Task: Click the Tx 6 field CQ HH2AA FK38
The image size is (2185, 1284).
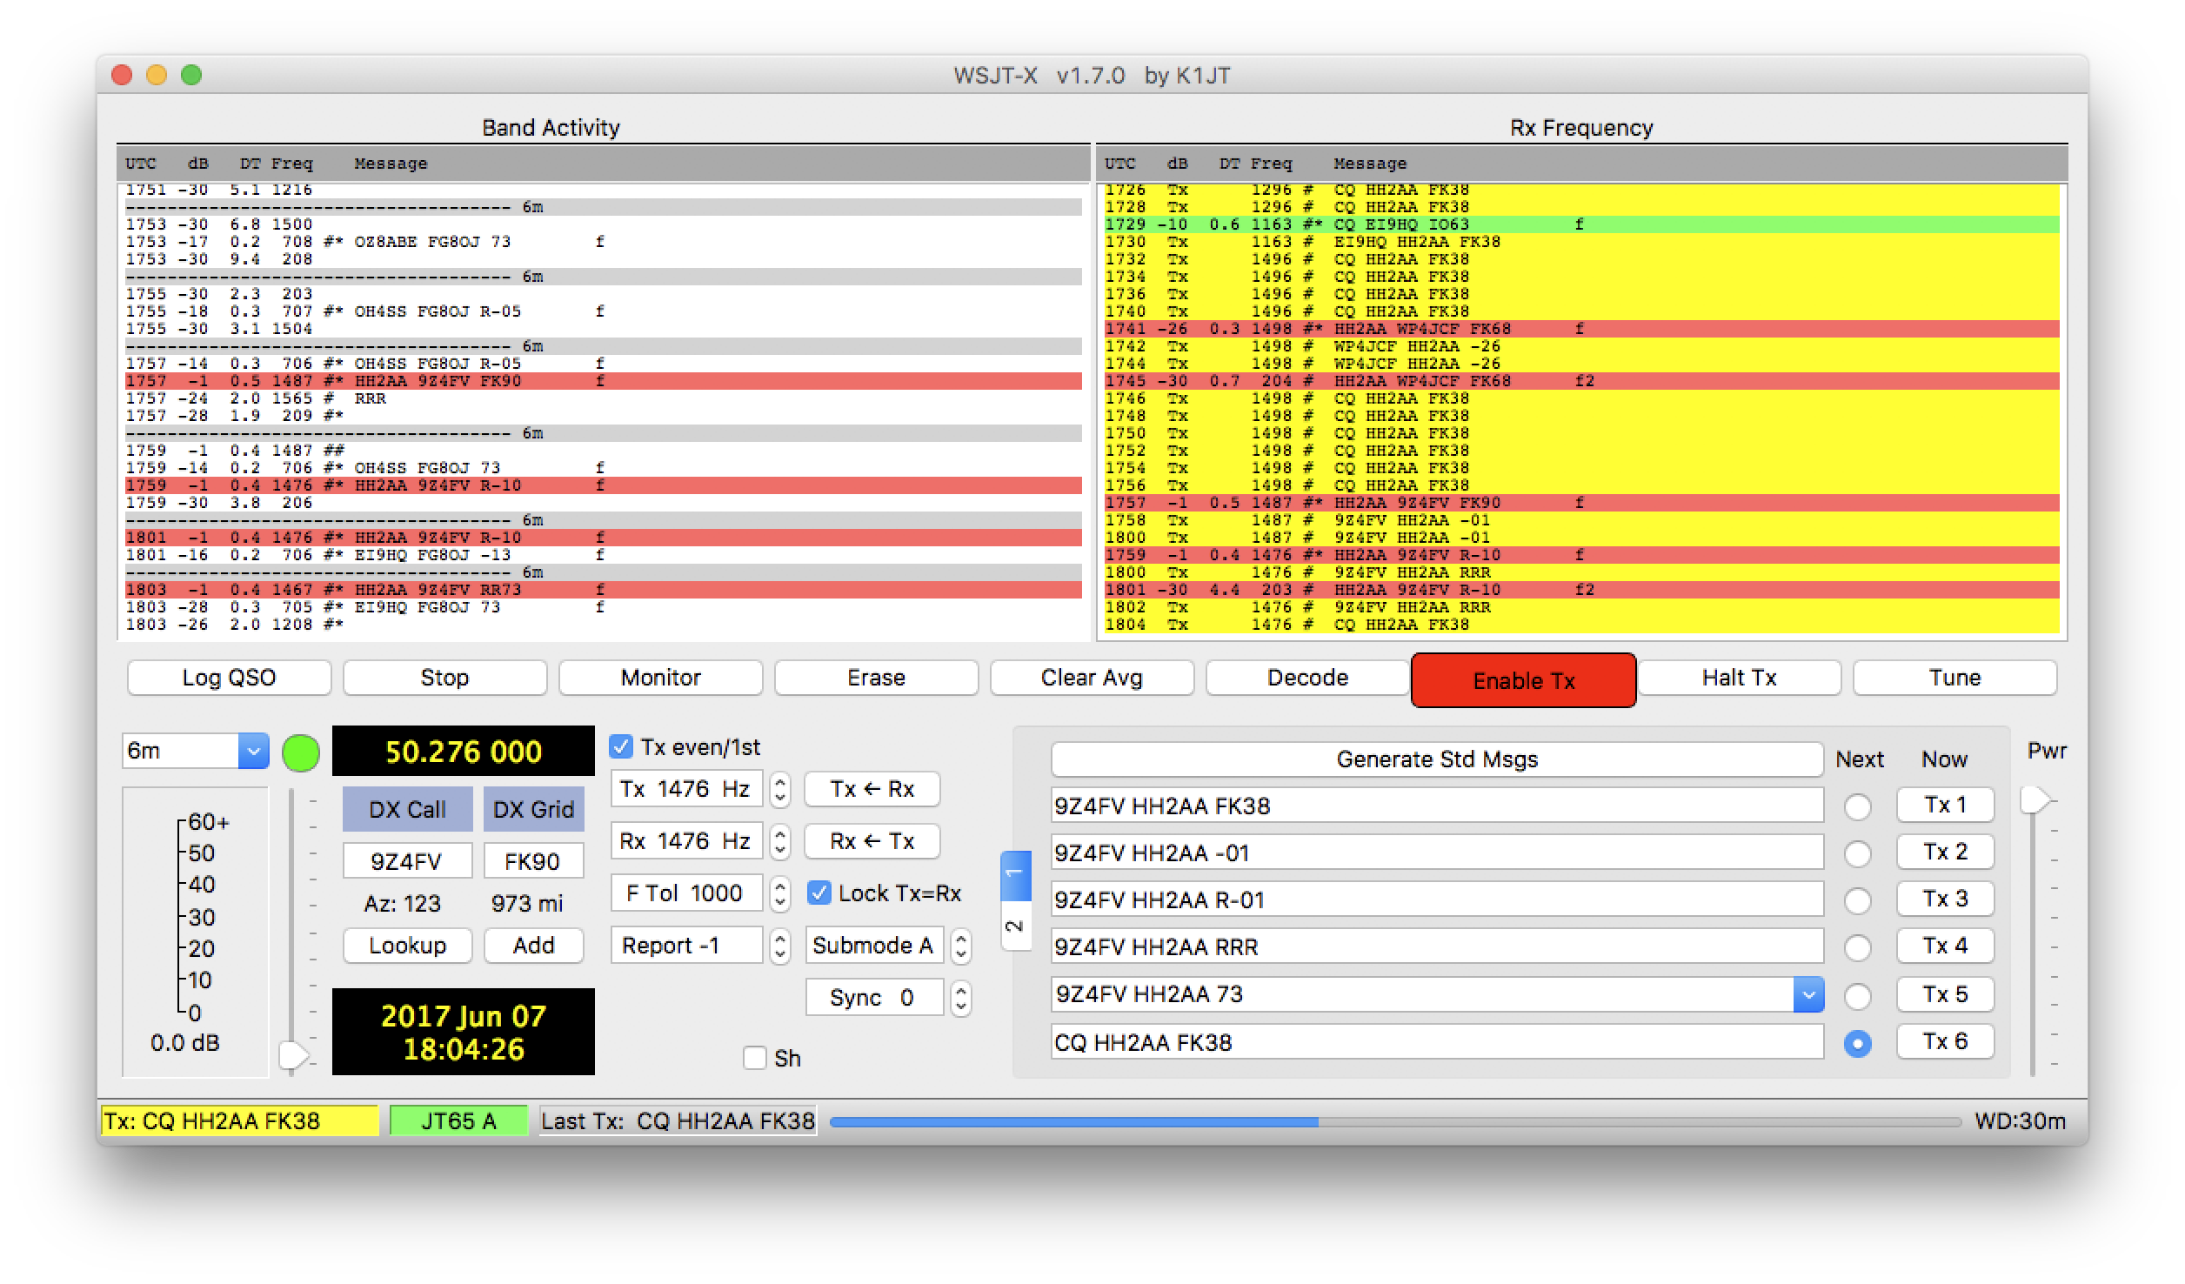Action: (x=1437, y=1042)
